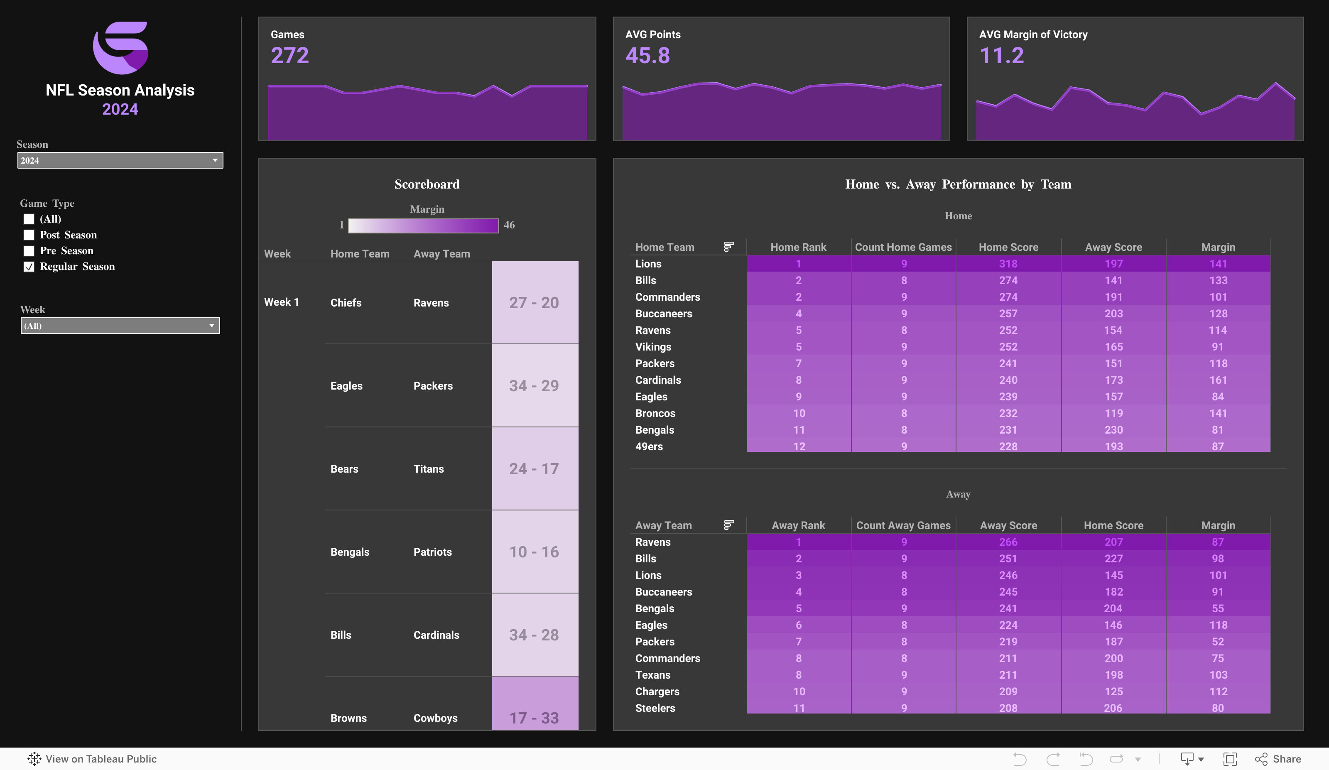Uncheck Regular Season checkbox
The width and height of the screenshot is (1329, 770).
(x=29, y=266)
